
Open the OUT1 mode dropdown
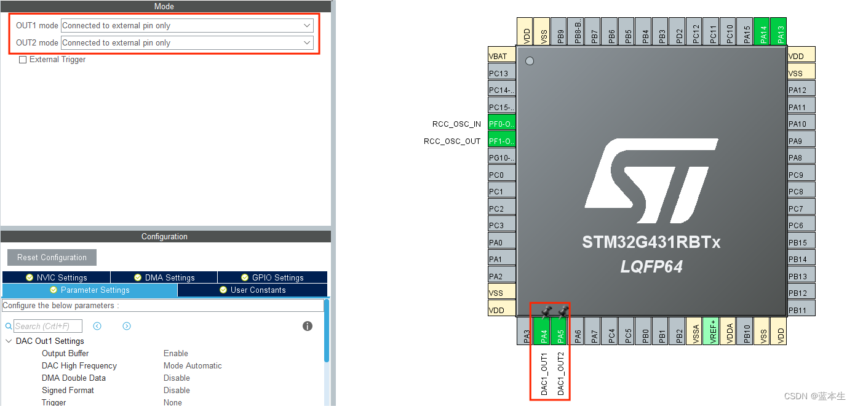click(187, 26)
